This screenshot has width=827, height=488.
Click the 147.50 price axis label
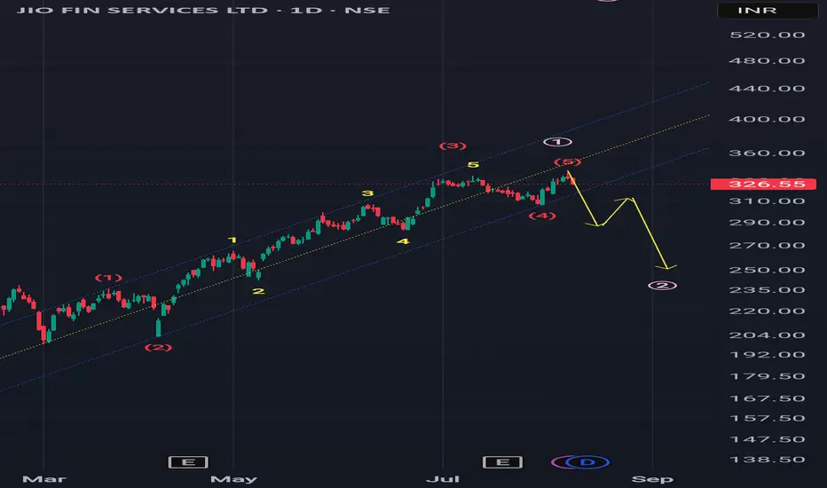pyautogui.click(x=767, y=440)
